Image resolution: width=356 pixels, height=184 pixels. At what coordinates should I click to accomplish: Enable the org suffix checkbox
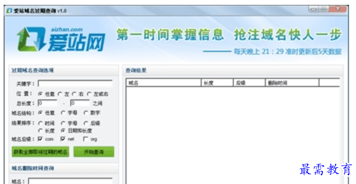(85, 139)
